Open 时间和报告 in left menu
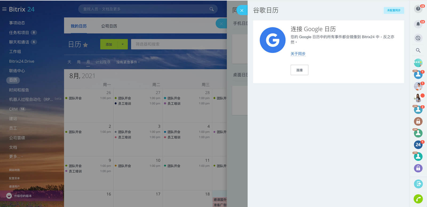The image size is (427, 207). (19, 90)
